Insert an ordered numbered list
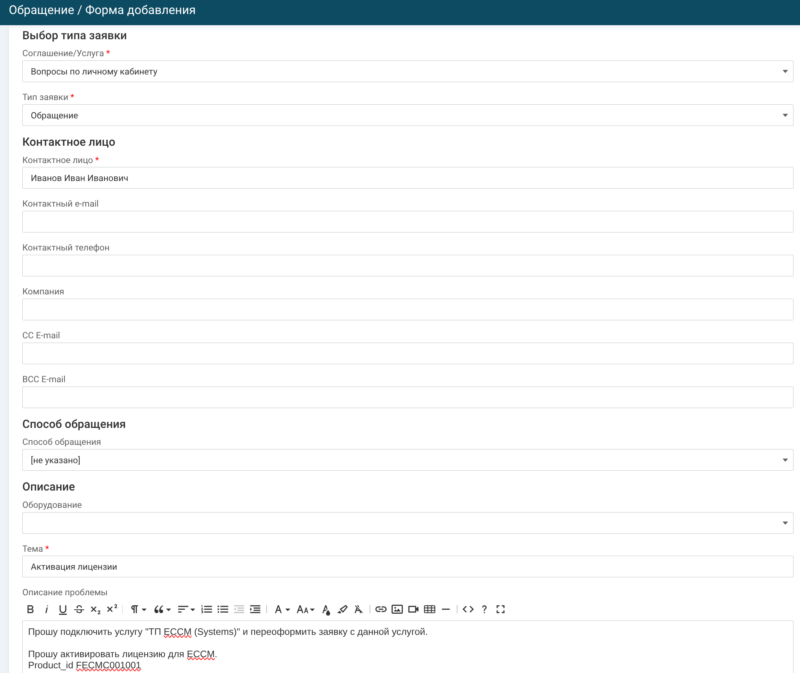Image resolution: width=800 pixels, height=673 pixels. 207,609
